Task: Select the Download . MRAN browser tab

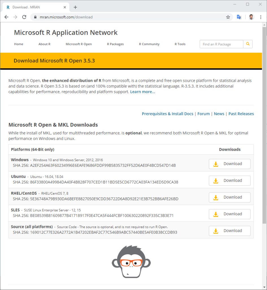Action: (x=36, y=7)
